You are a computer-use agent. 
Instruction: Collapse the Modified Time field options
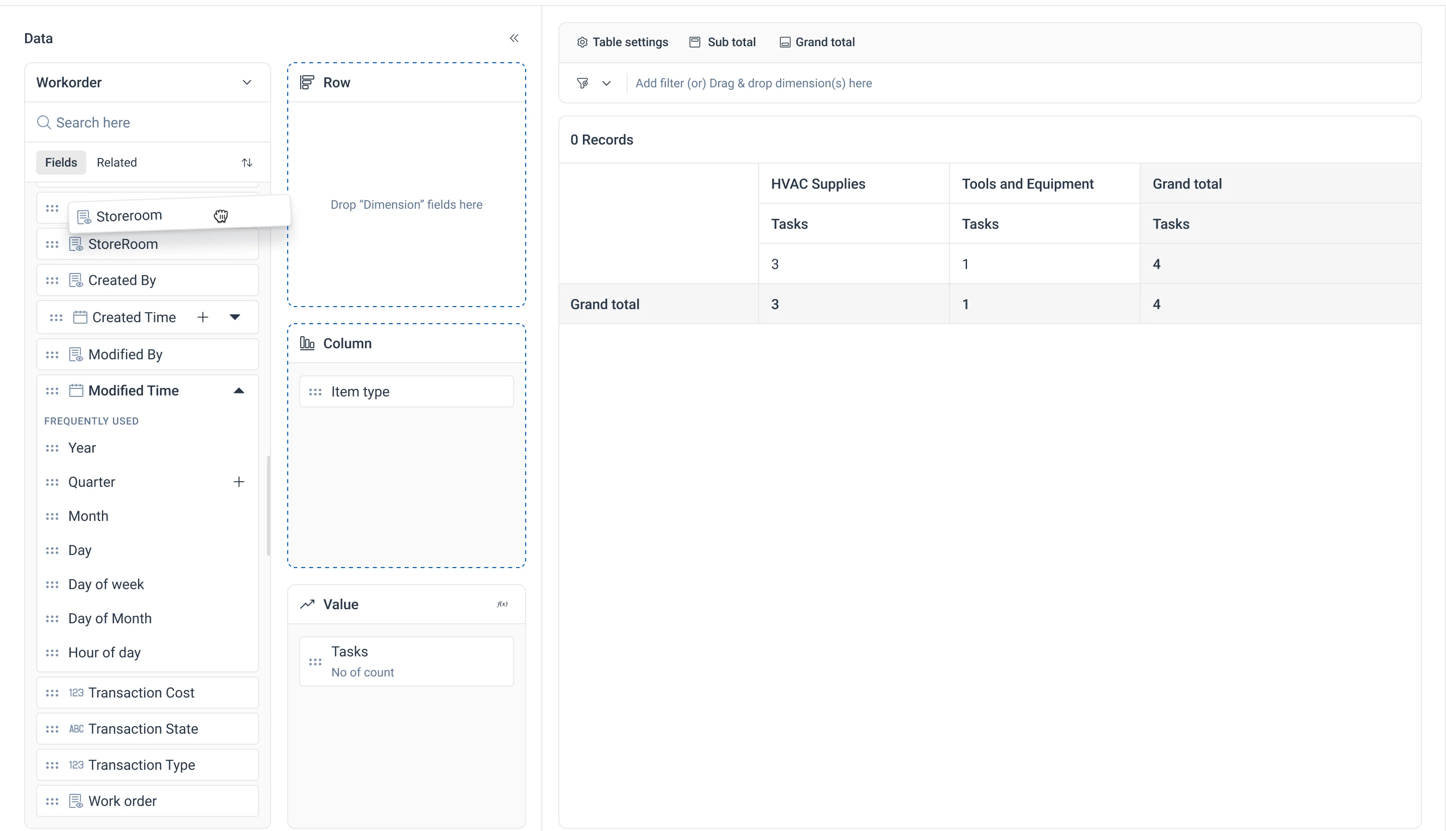click(x=238, y=390)
